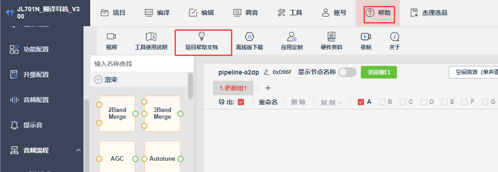Open the 项目 menu
This screenshot has height=172, width=498.
(113, 13)
